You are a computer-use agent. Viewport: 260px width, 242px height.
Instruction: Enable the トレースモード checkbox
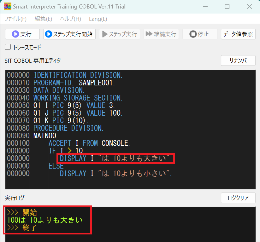[7, 46]
